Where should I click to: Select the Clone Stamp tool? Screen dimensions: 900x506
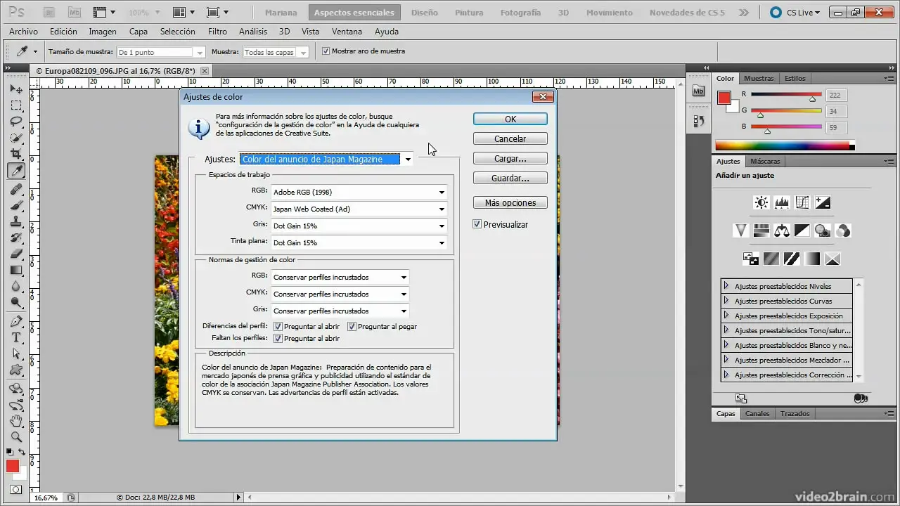coord(15,221)
